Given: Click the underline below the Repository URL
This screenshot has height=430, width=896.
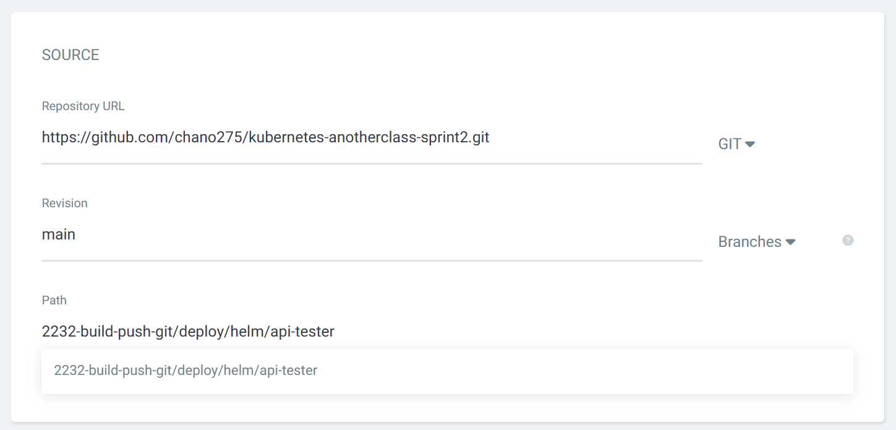Looking at the screenshot, I should 371,163.
